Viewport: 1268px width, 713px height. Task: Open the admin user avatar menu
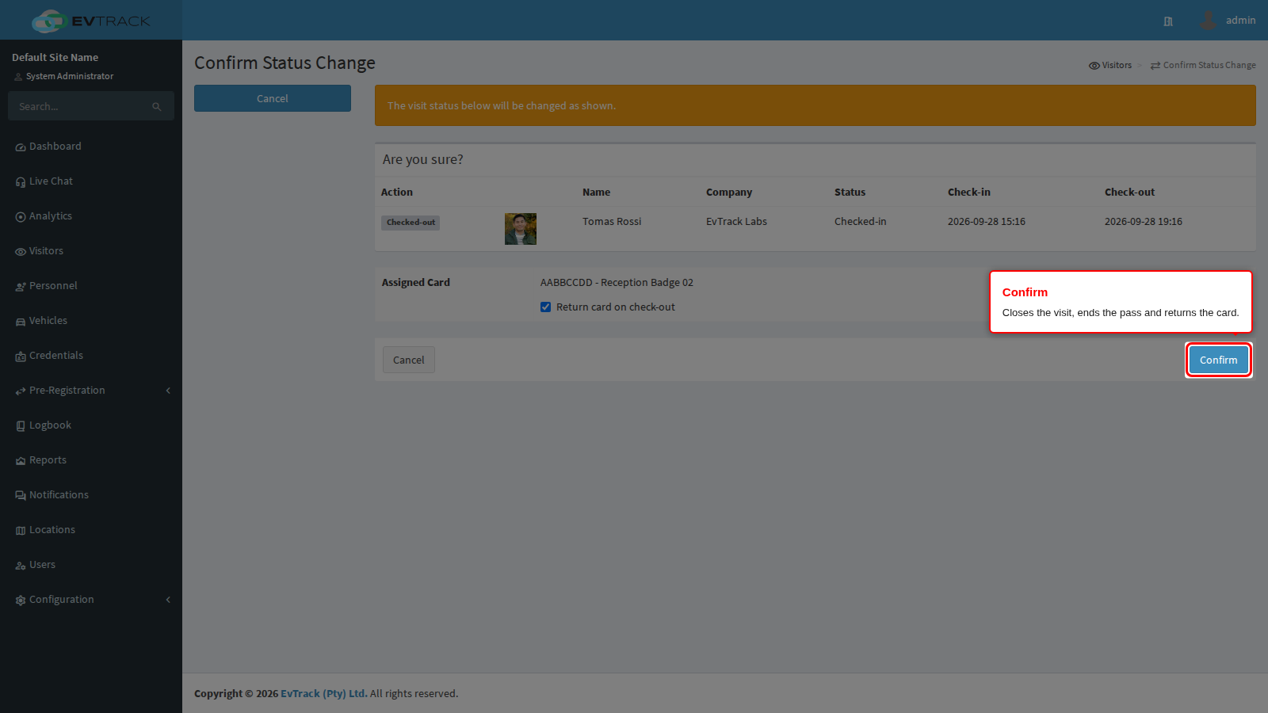coord(1208,20)
